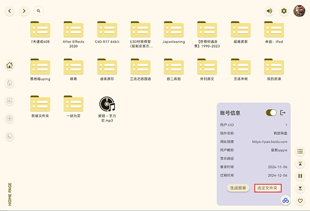
Task: Like the song with heart icon
Action: 300,201
